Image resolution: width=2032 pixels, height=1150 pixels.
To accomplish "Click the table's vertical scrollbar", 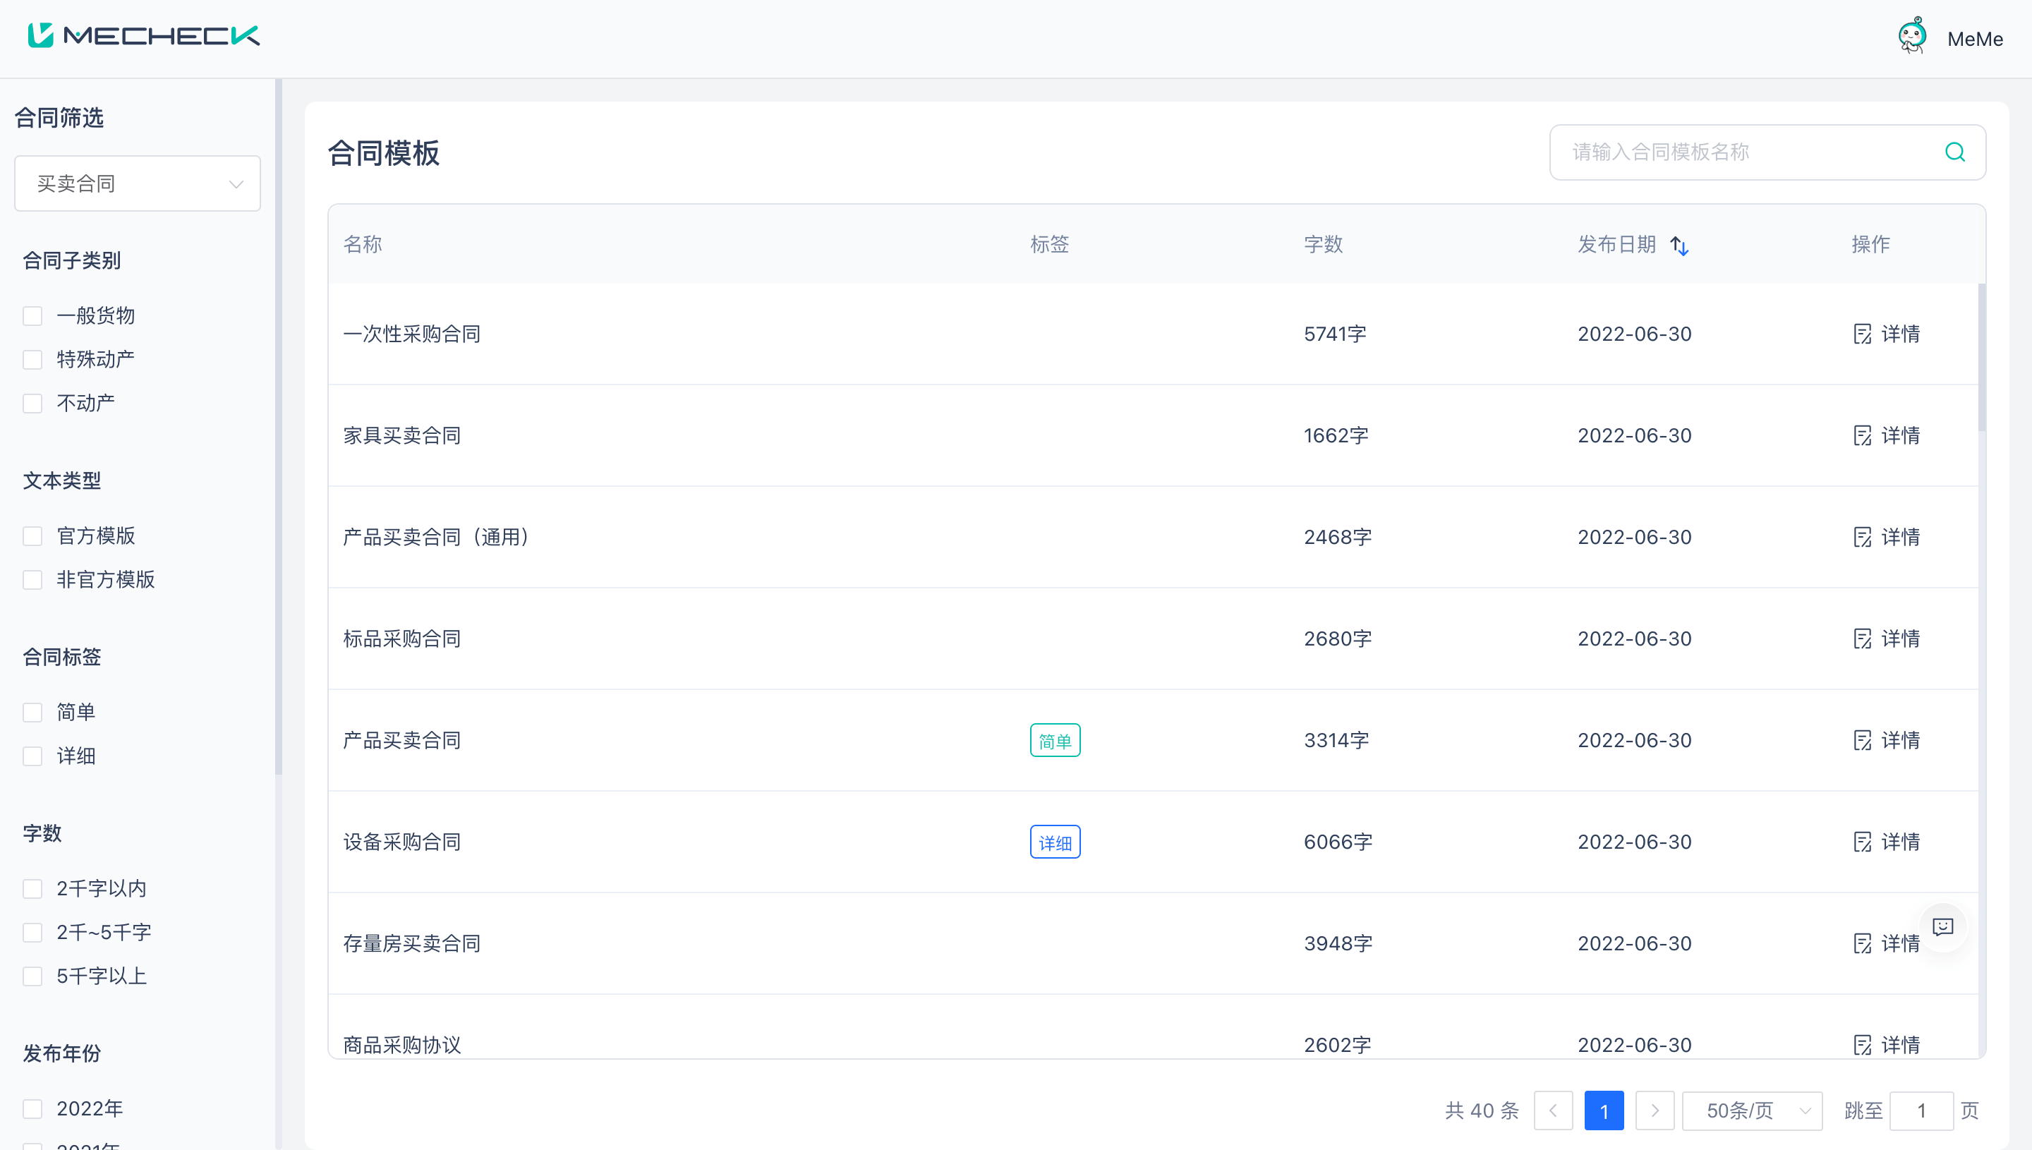I will [x=1980, y=357].
